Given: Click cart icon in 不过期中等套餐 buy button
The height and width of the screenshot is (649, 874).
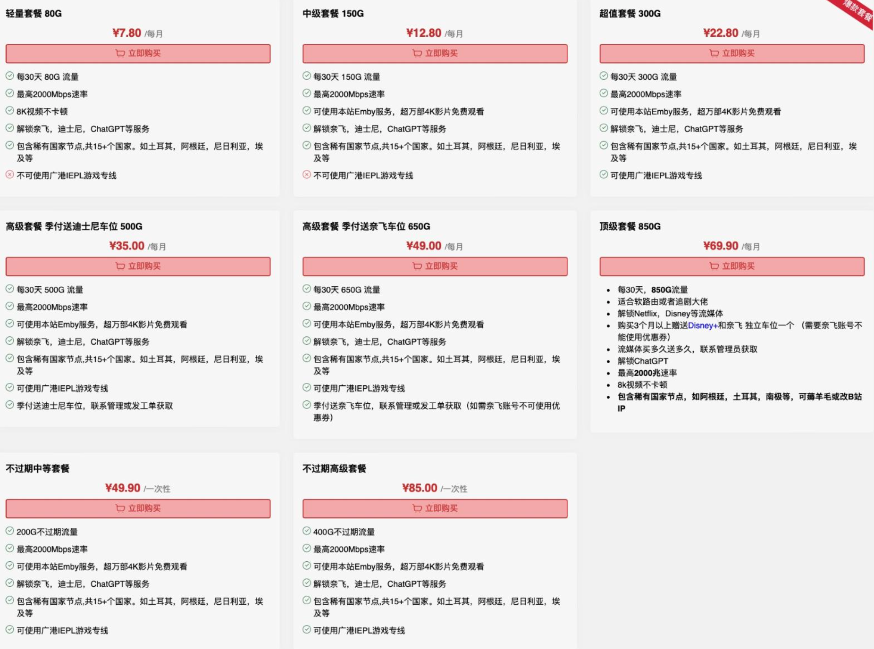Looking at the screenshot, I should tap(120, 508).
